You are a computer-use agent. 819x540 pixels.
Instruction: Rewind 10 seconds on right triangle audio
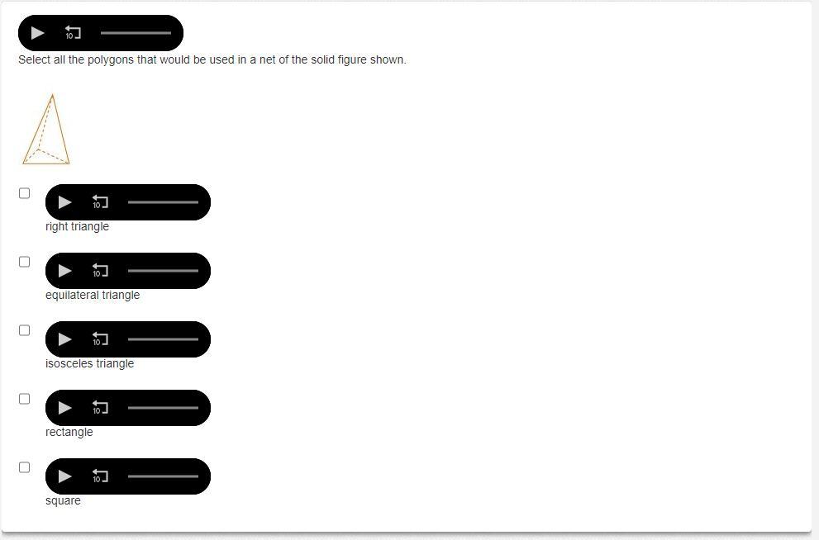[100, 202]
